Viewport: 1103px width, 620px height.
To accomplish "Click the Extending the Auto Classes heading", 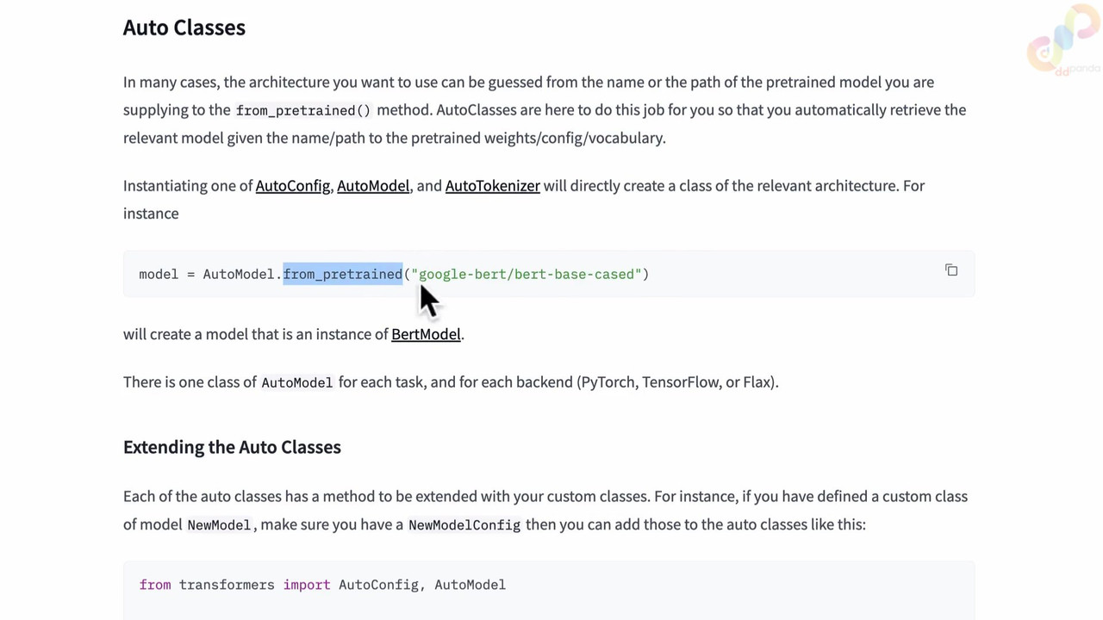I will coord(232,447).
